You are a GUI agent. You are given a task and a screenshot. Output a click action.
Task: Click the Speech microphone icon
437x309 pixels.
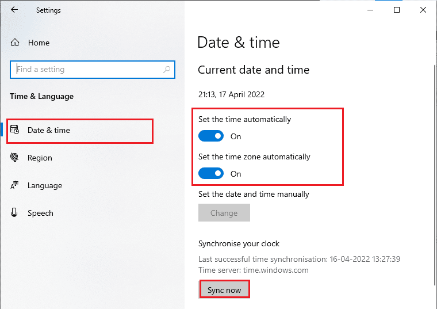point(14,212)
